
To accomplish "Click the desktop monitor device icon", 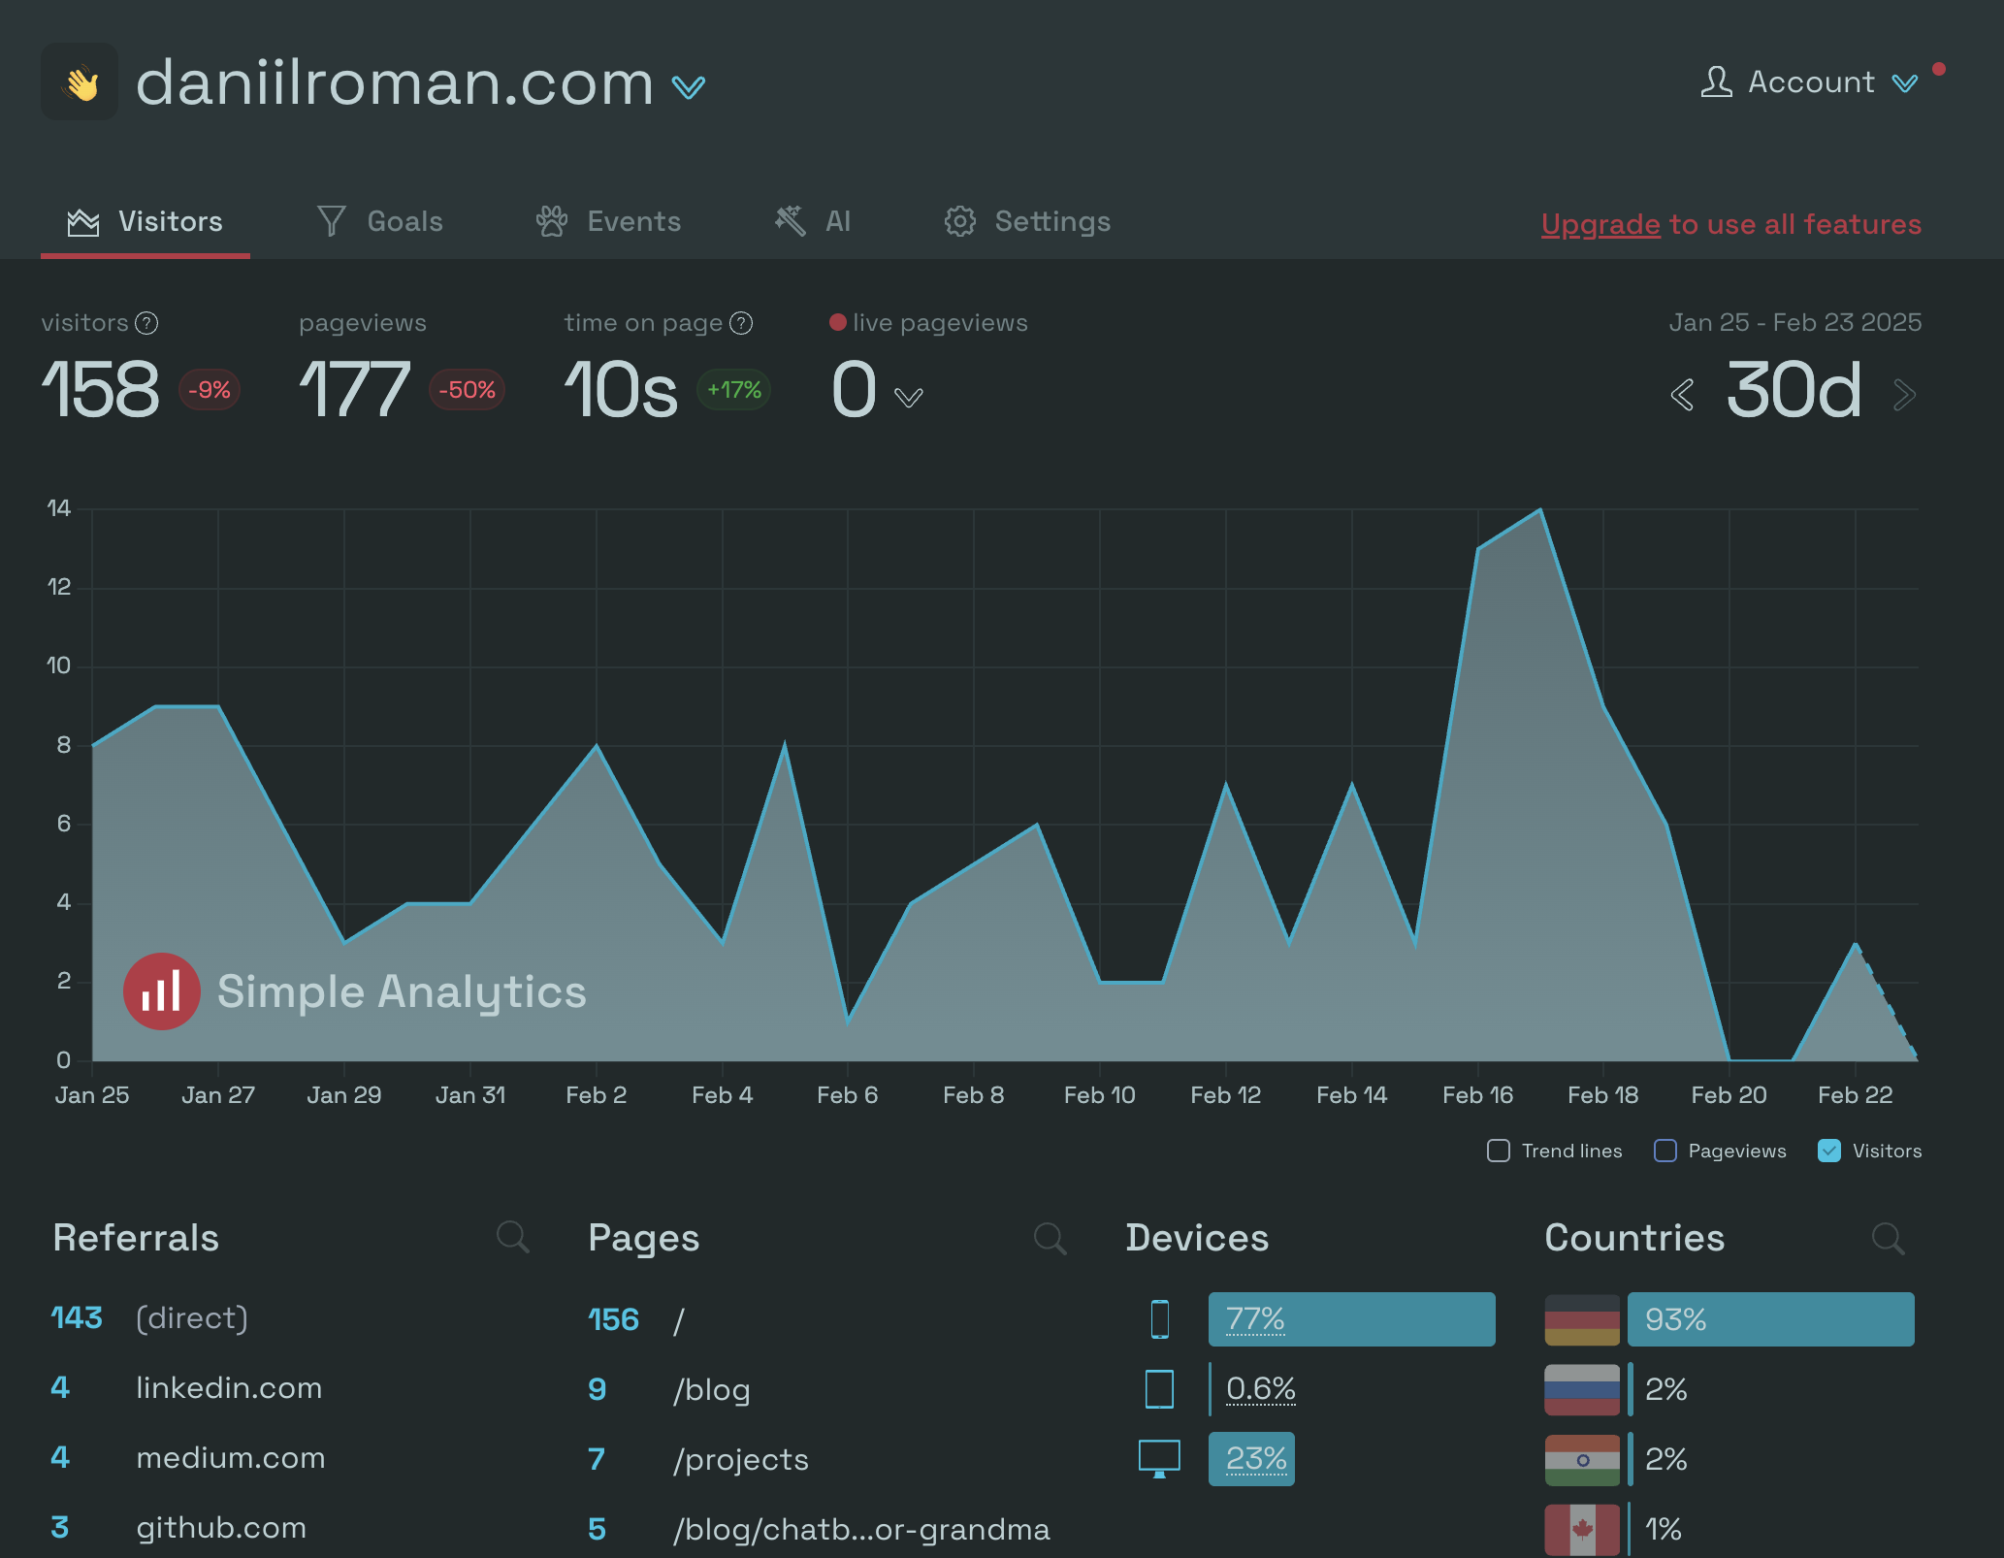I will click(1159, 1459).
